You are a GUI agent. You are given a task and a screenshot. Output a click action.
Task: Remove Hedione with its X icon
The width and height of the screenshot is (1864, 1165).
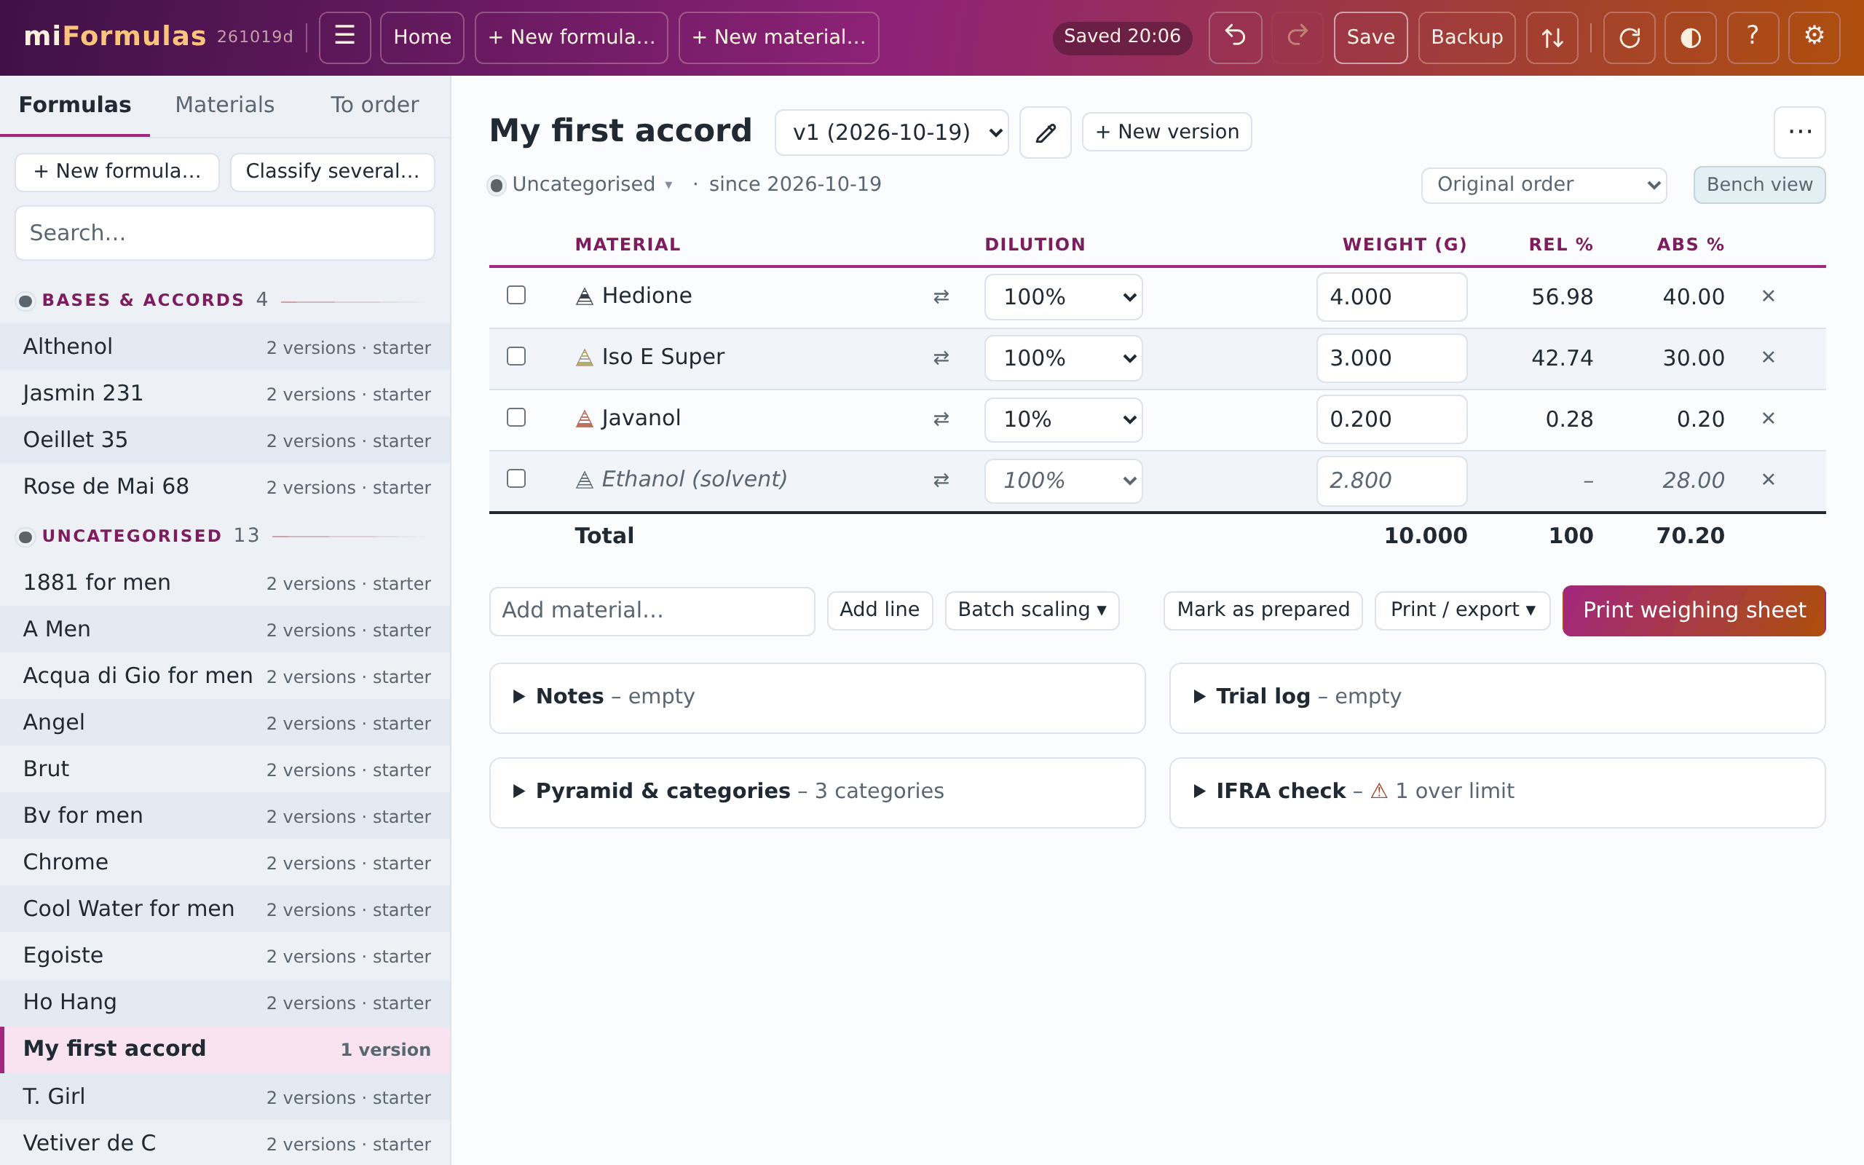[1769, 296]
